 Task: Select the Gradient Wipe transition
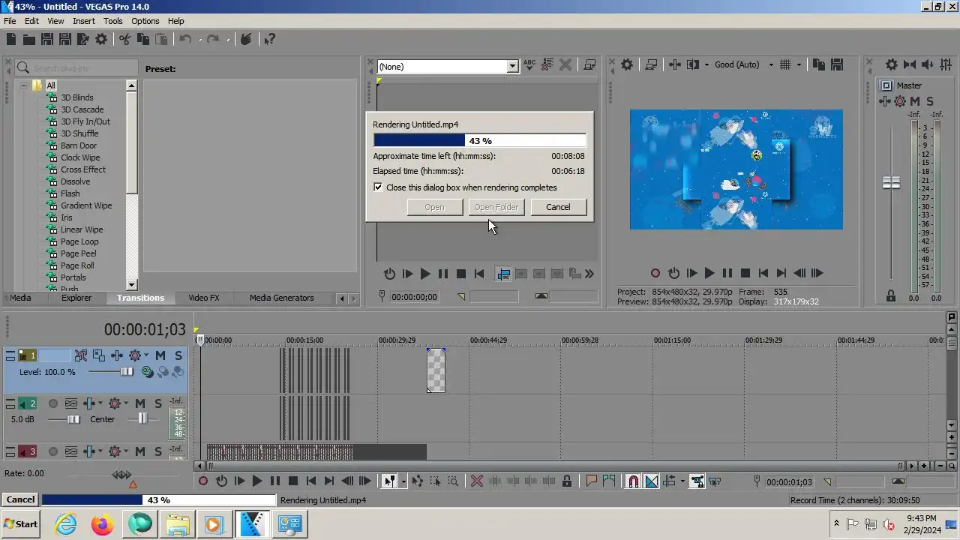point(86,205)
